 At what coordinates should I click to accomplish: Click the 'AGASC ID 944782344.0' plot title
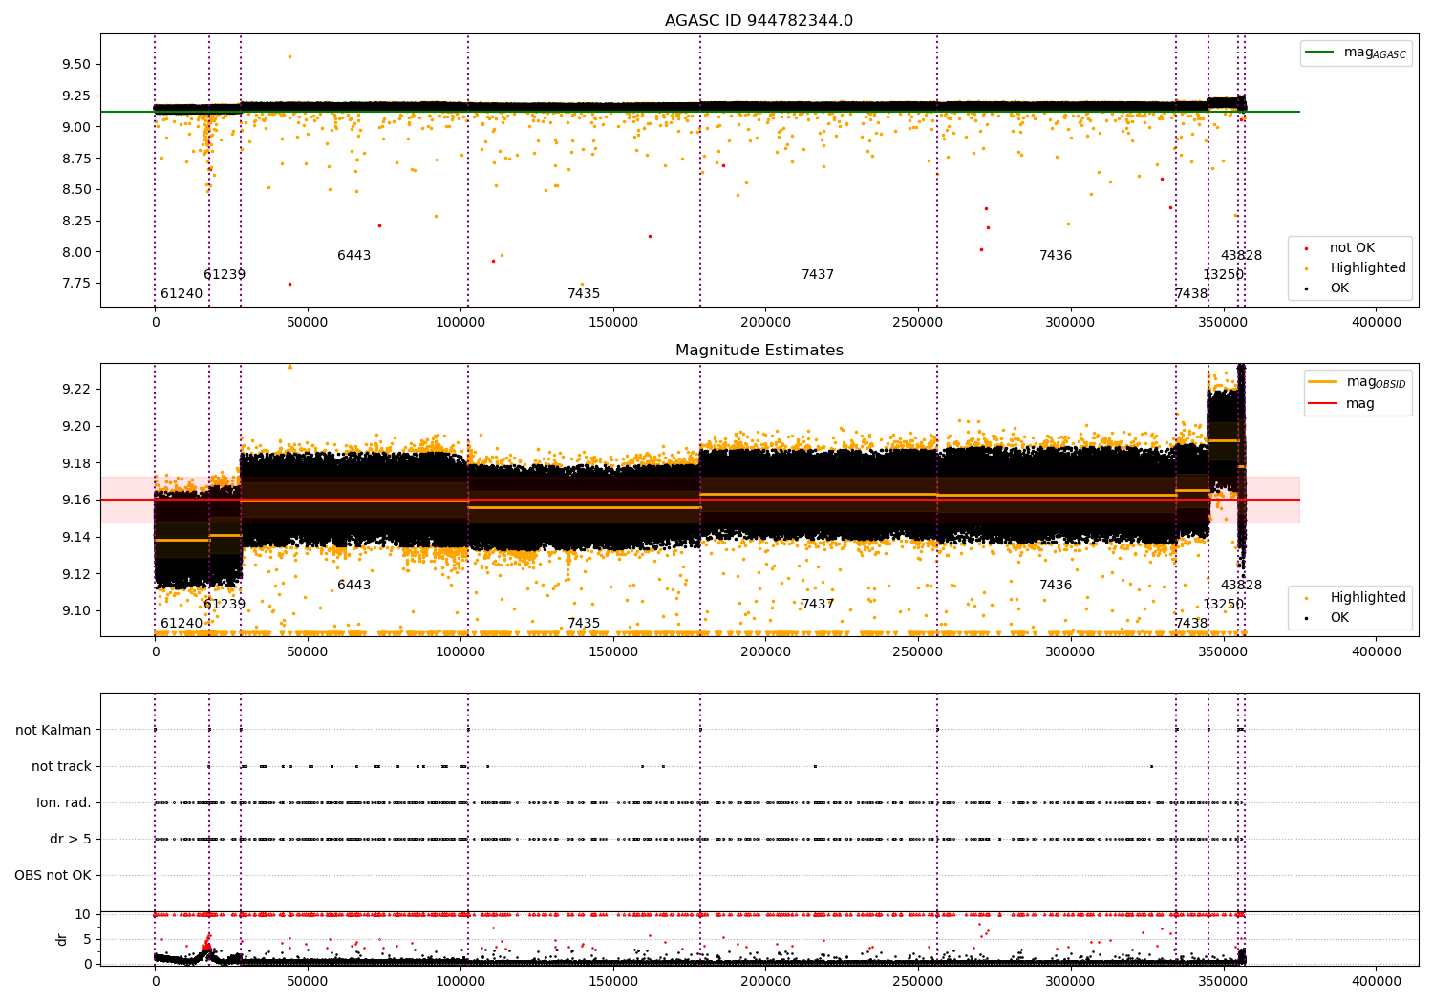(759, 21)
